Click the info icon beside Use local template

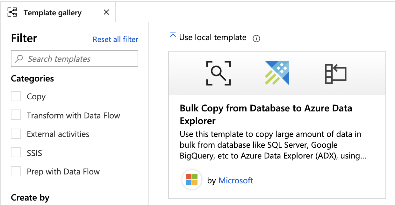tap(256, 39)
